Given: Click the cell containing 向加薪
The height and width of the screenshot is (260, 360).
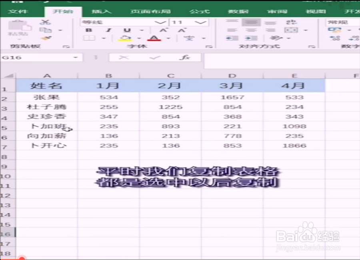Looking at the screenshot, I should [47, 136].
